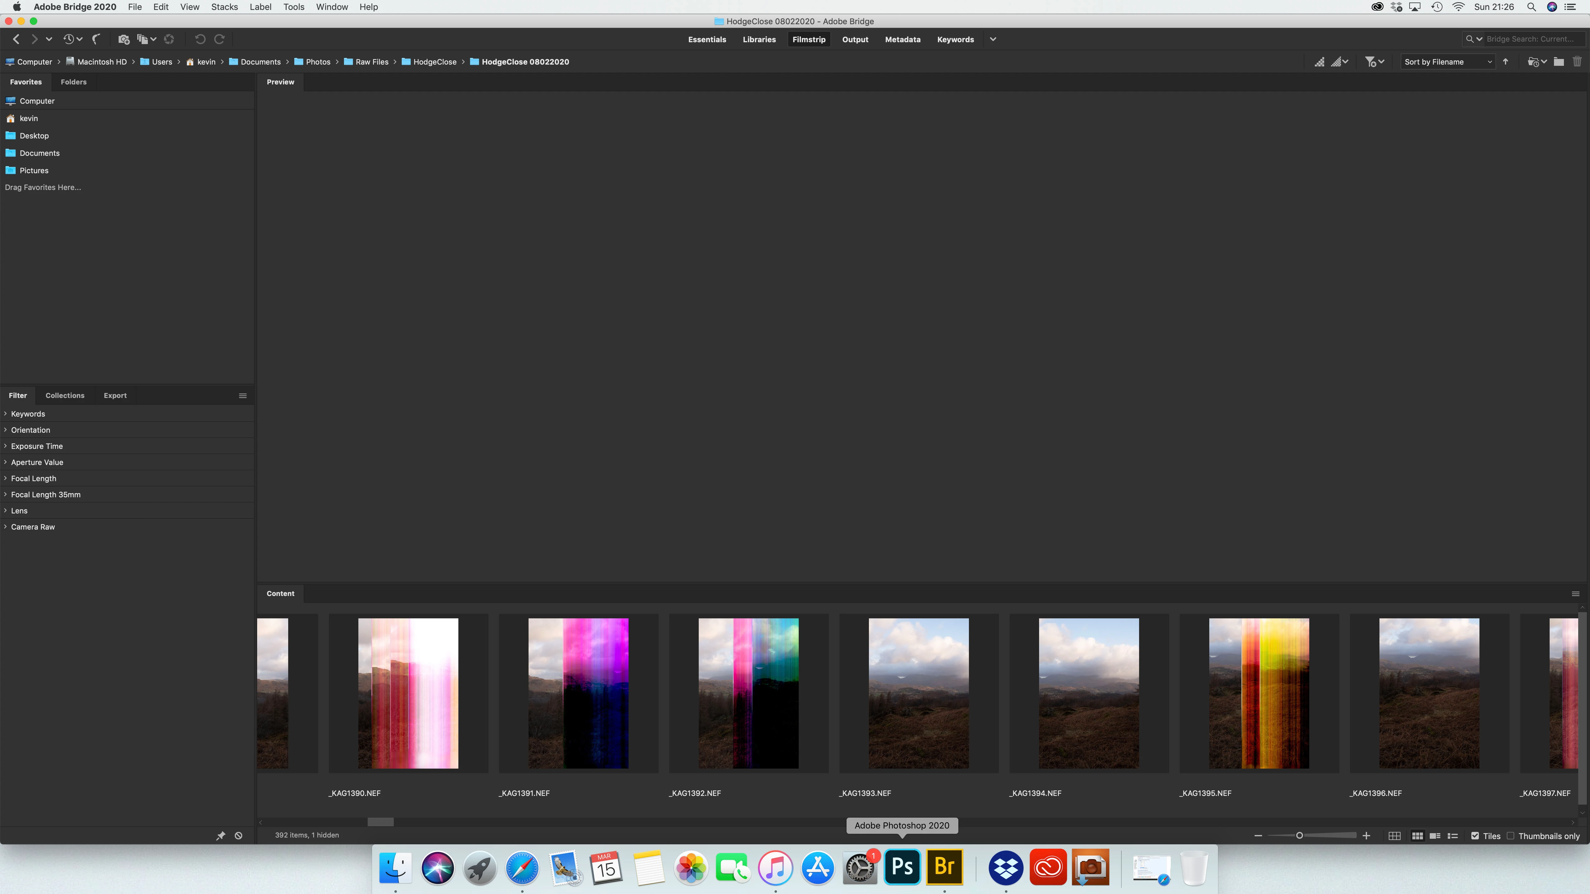Toggle ascending sort order arrow
Viewport: 1590px width, 894px height.
(1506, 62)
